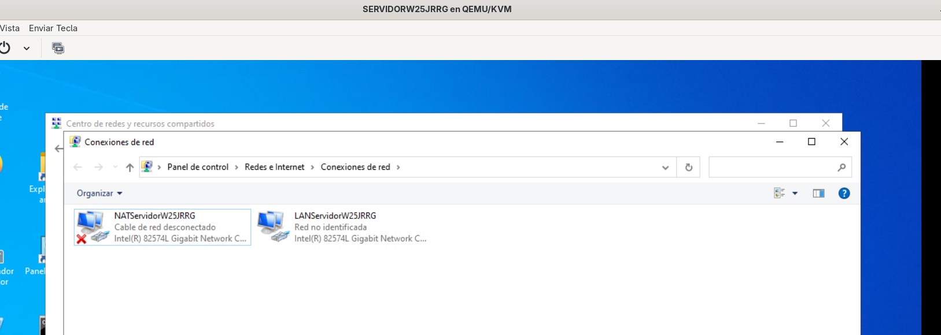Open recent locations dropdown arrow
The height and width of the screenshot is (335, 941).
[115, 167]
